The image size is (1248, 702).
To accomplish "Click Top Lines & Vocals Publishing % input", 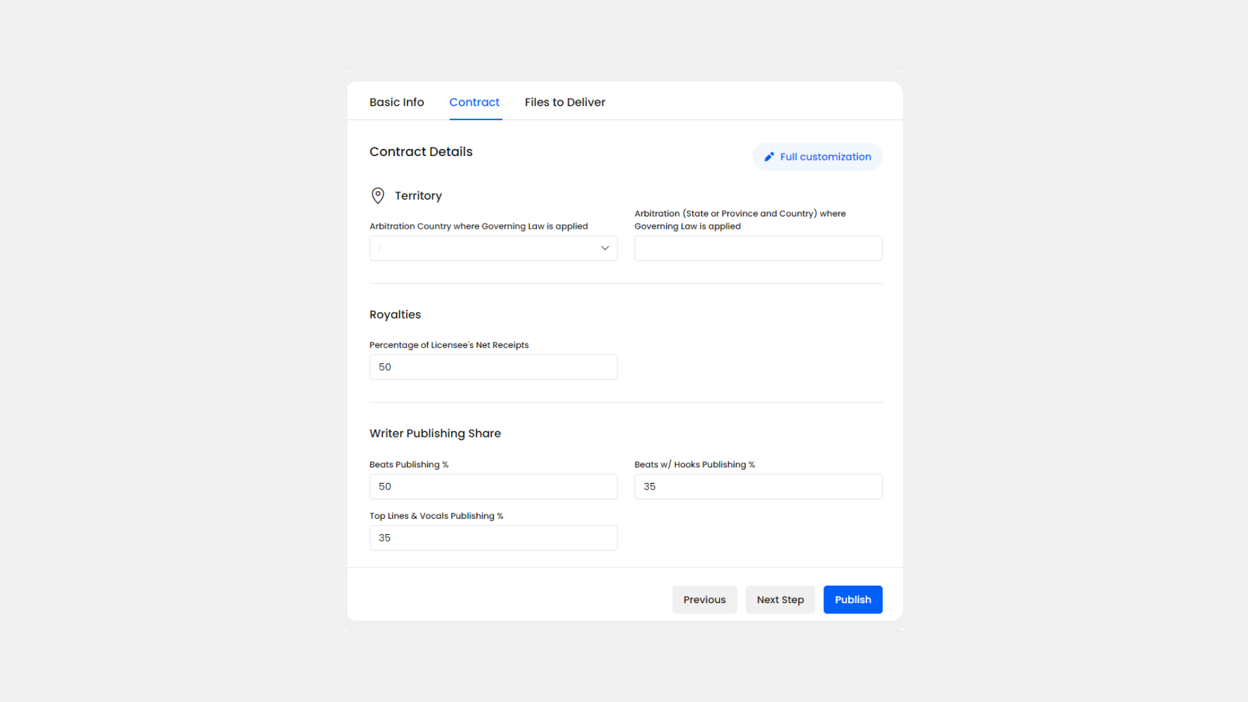I will (493, 538).
